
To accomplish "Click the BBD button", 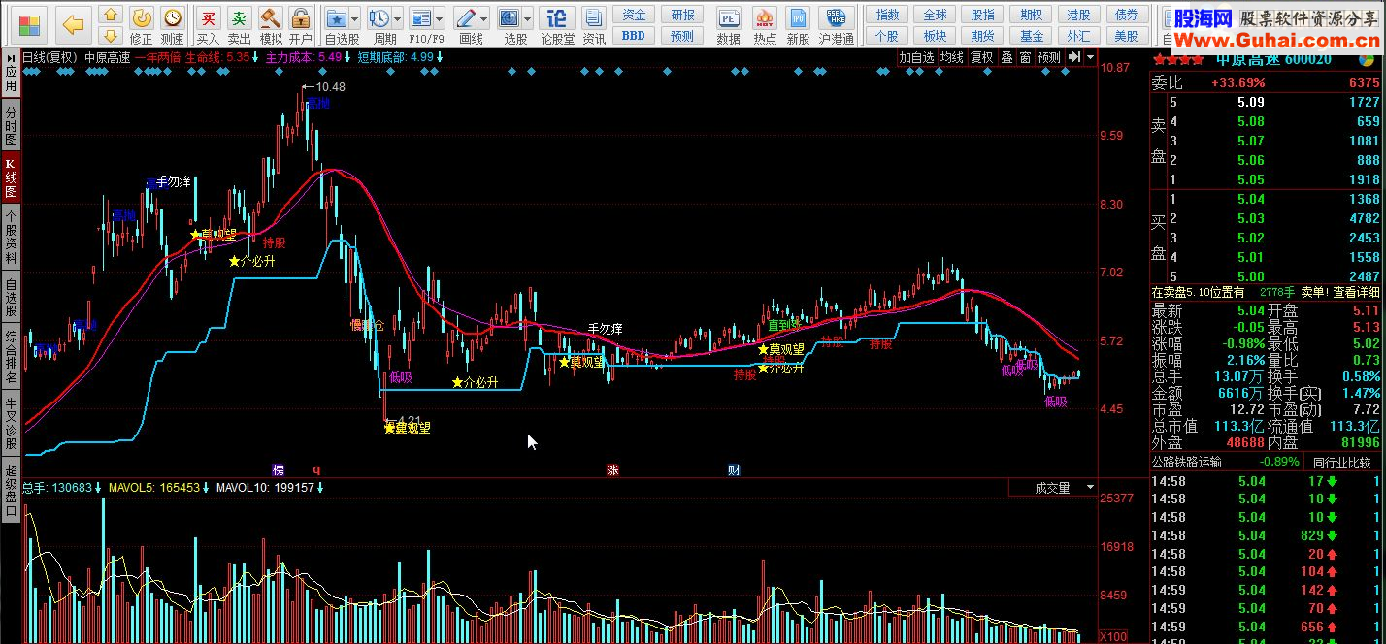I will 634,36.
